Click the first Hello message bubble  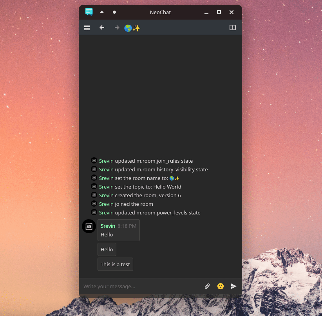(119, 230)
